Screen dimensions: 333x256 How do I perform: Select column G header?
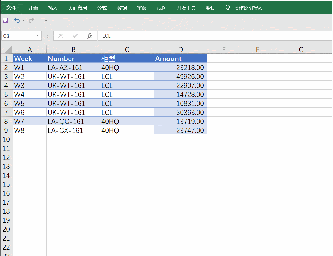(x=301, y=49)
